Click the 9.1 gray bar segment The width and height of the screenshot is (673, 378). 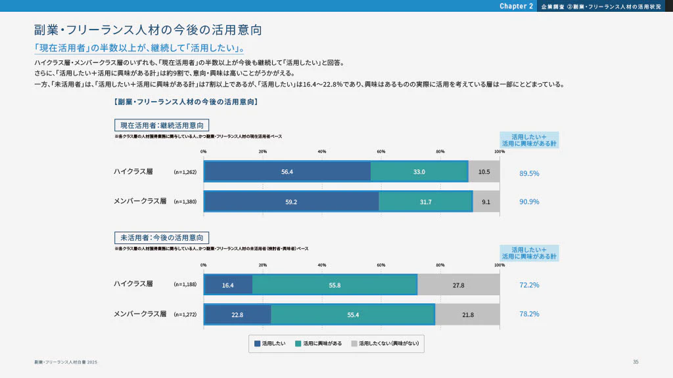(486, 202)
